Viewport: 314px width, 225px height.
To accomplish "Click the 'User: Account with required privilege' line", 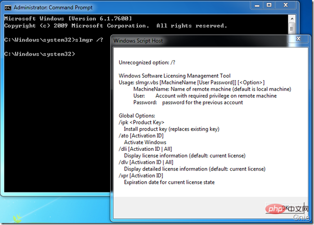I will (205, 96).
